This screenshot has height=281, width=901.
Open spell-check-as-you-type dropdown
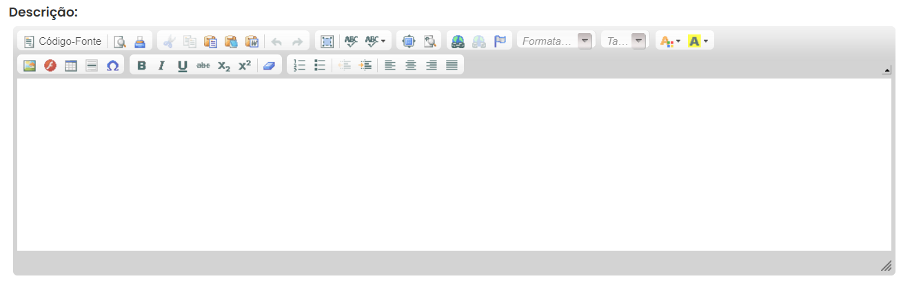tap(376, 41)
